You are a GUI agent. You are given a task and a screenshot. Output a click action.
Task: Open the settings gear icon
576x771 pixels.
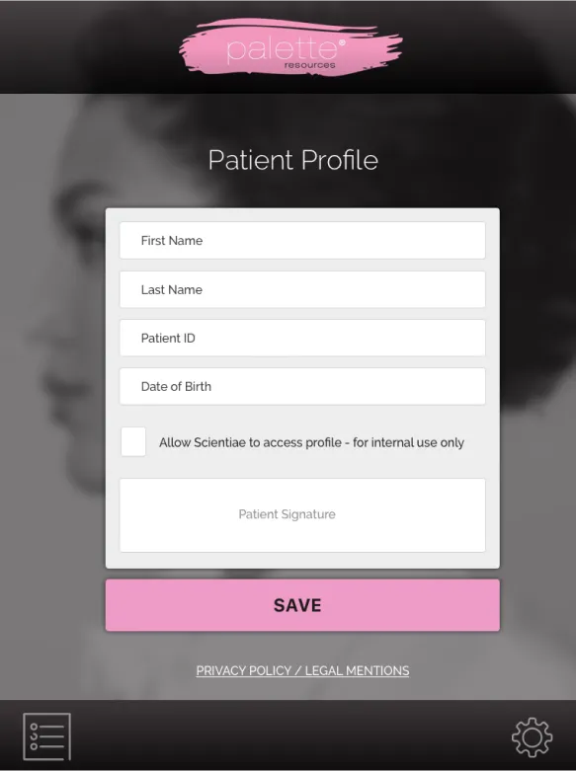click(532, 736)
